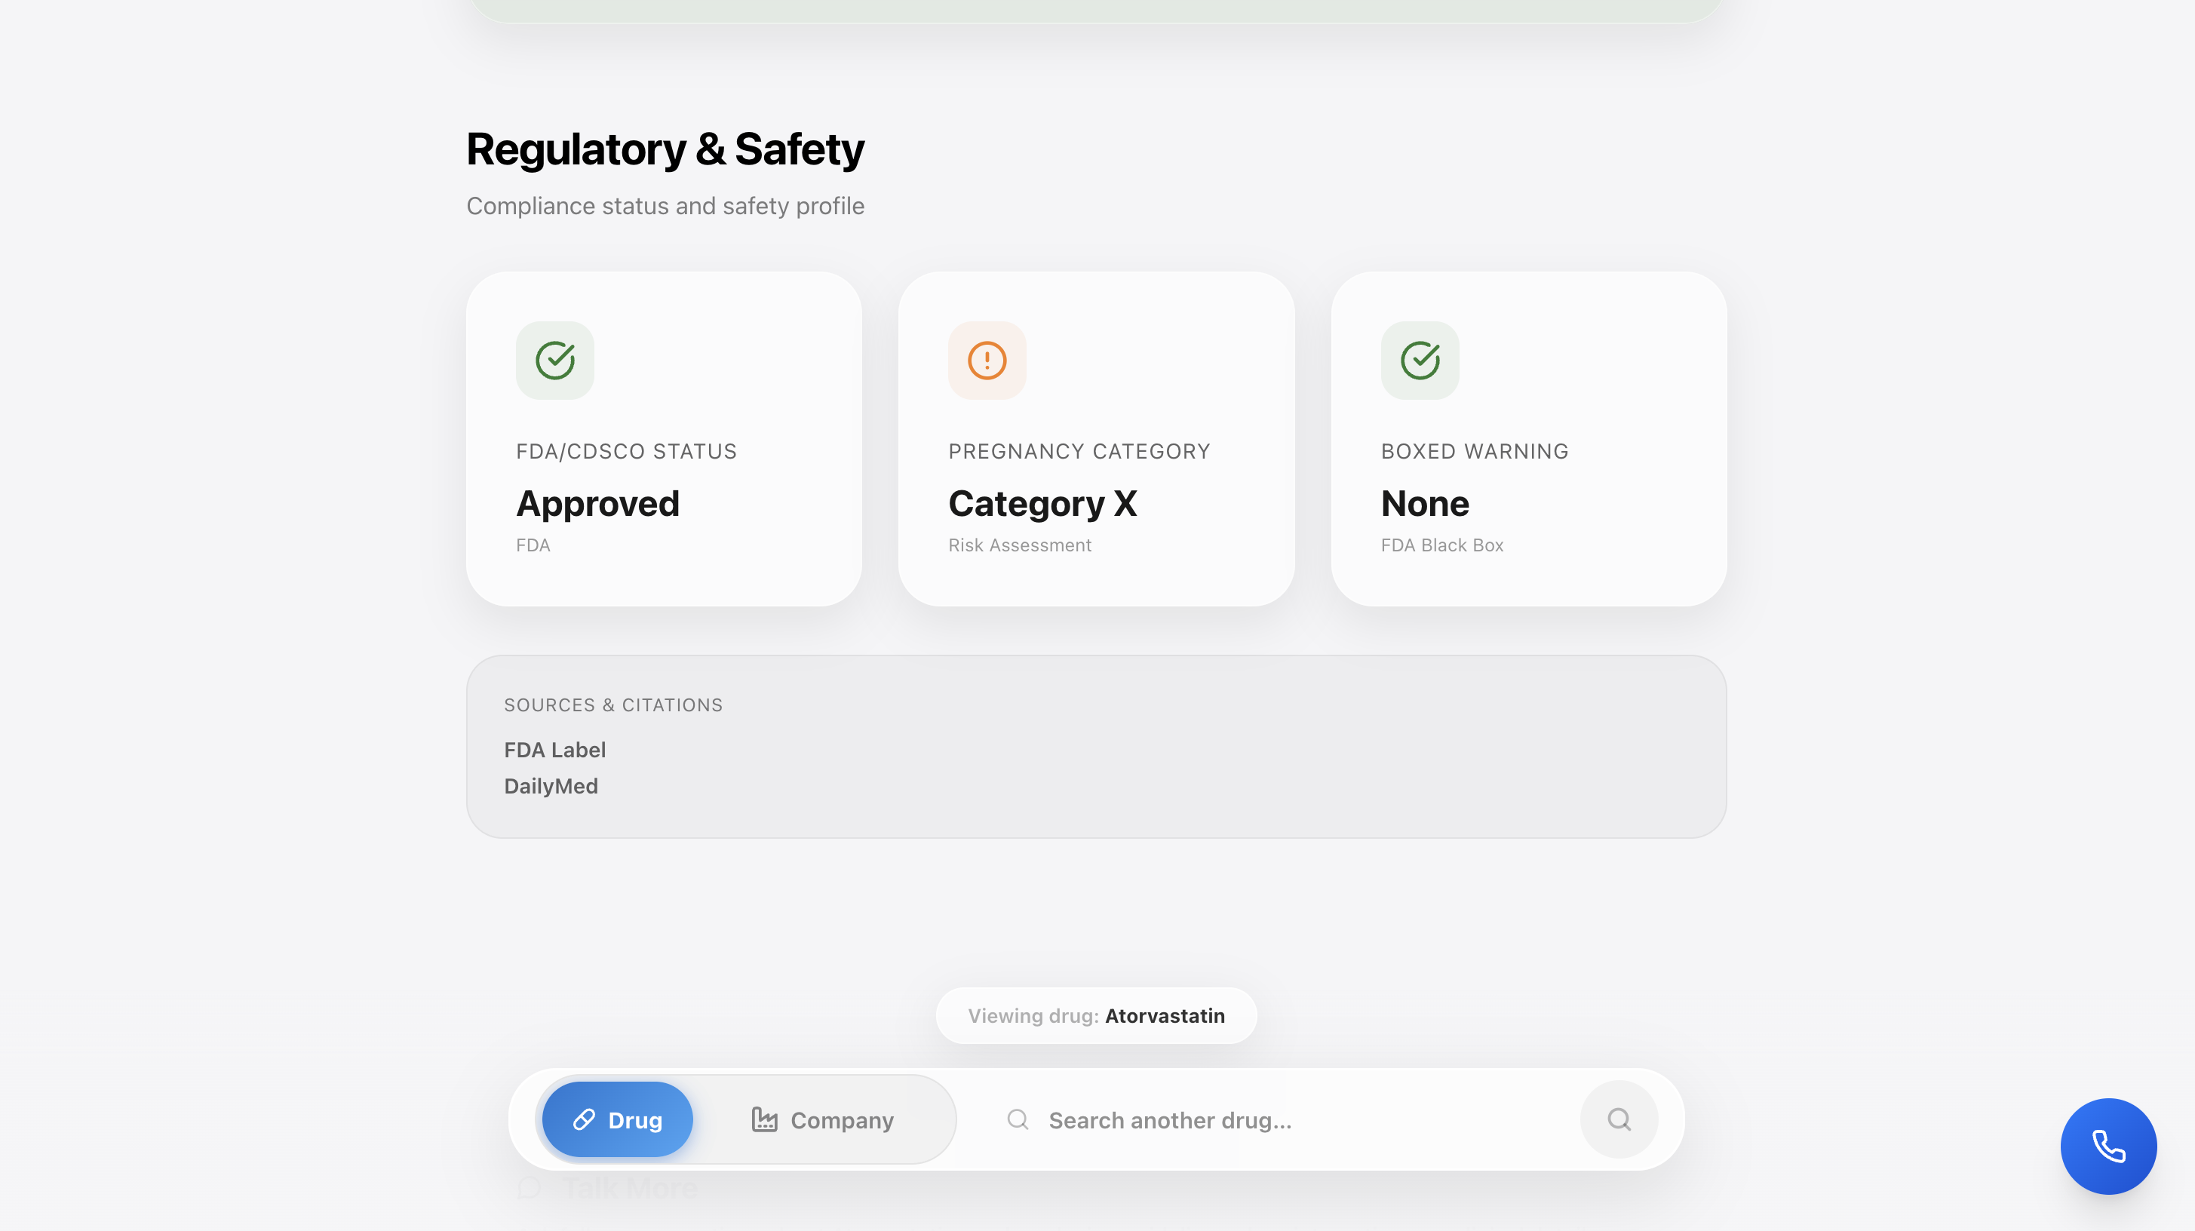This screenshot has height=1231, width=2195.
Task: Click the round search submit button
Action: pyautogui.click(x=1618, y=1119)
